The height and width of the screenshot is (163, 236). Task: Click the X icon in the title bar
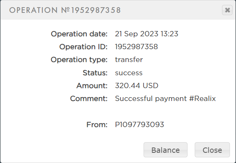(227, 10)
